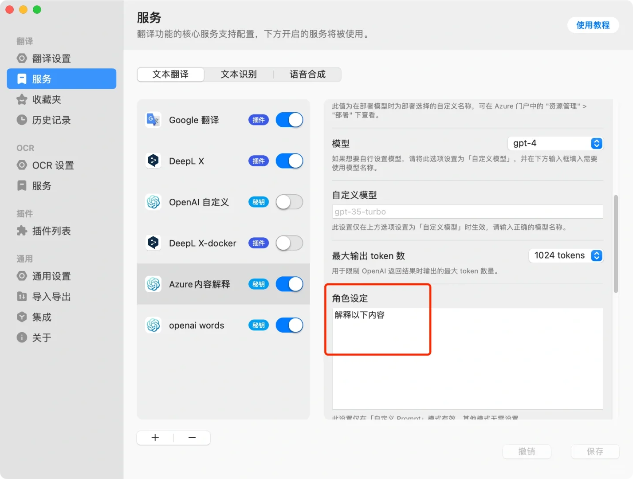Turn off the openai words service

coord(289,325)
